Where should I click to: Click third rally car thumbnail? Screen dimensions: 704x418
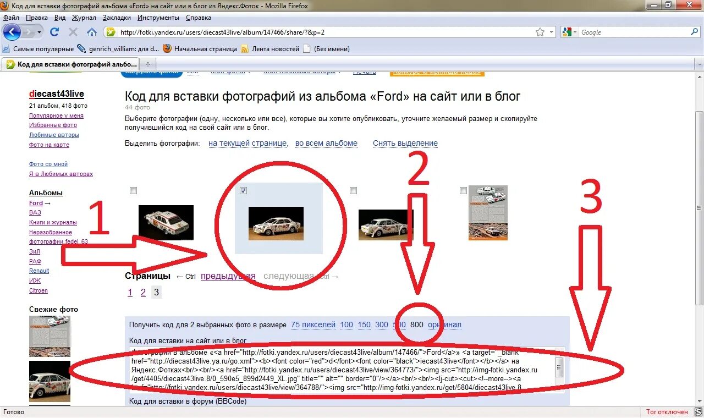point(386,224)
